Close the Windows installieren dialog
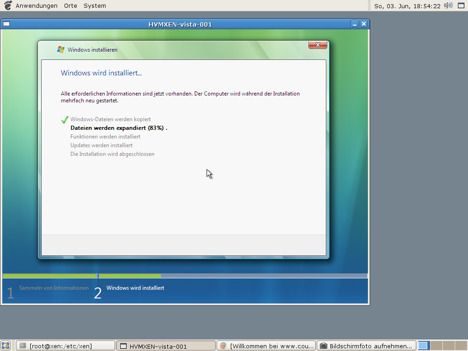This screenshot has width=468, height=351. pyautogui.click(x=318, y=45)
